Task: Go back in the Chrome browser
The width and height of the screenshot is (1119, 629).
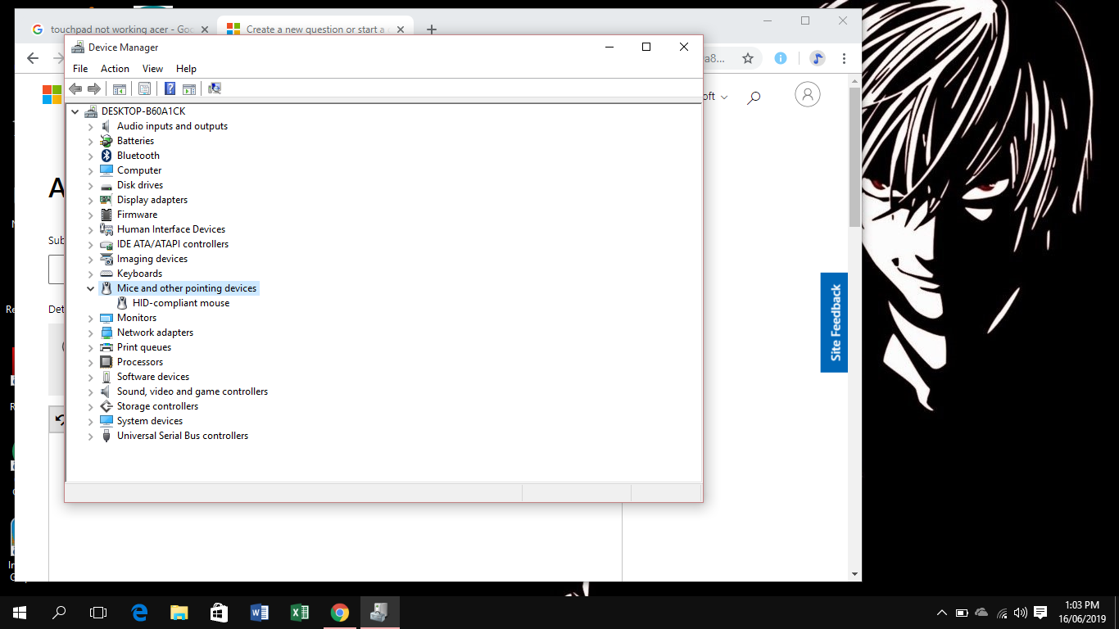Action: click(x=33, y=58)
